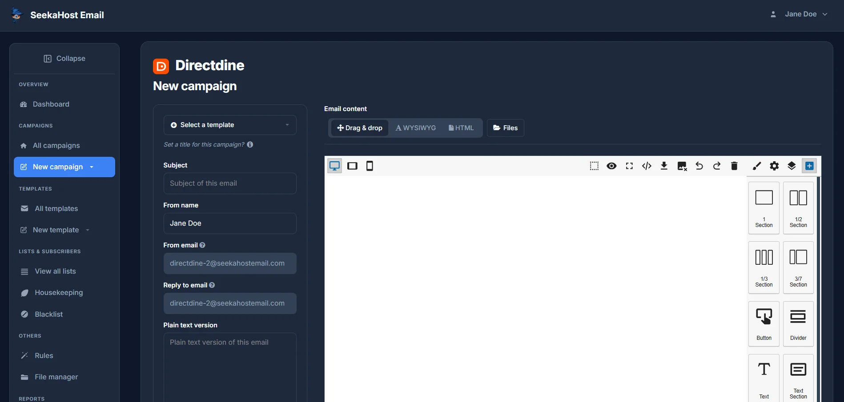Switch to mobile device preview
844x402 pixels.
[370, 166]
